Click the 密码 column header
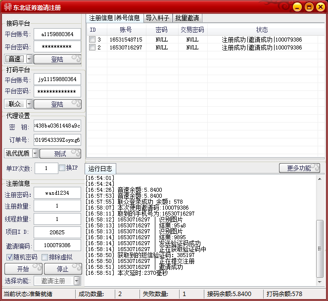Image resolution: width=328 pixels, height=301 pixels. click(162, 30)
